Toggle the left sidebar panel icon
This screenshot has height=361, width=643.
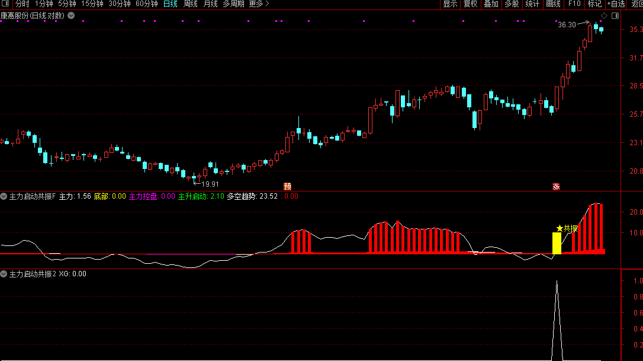[x=5, y=4]
